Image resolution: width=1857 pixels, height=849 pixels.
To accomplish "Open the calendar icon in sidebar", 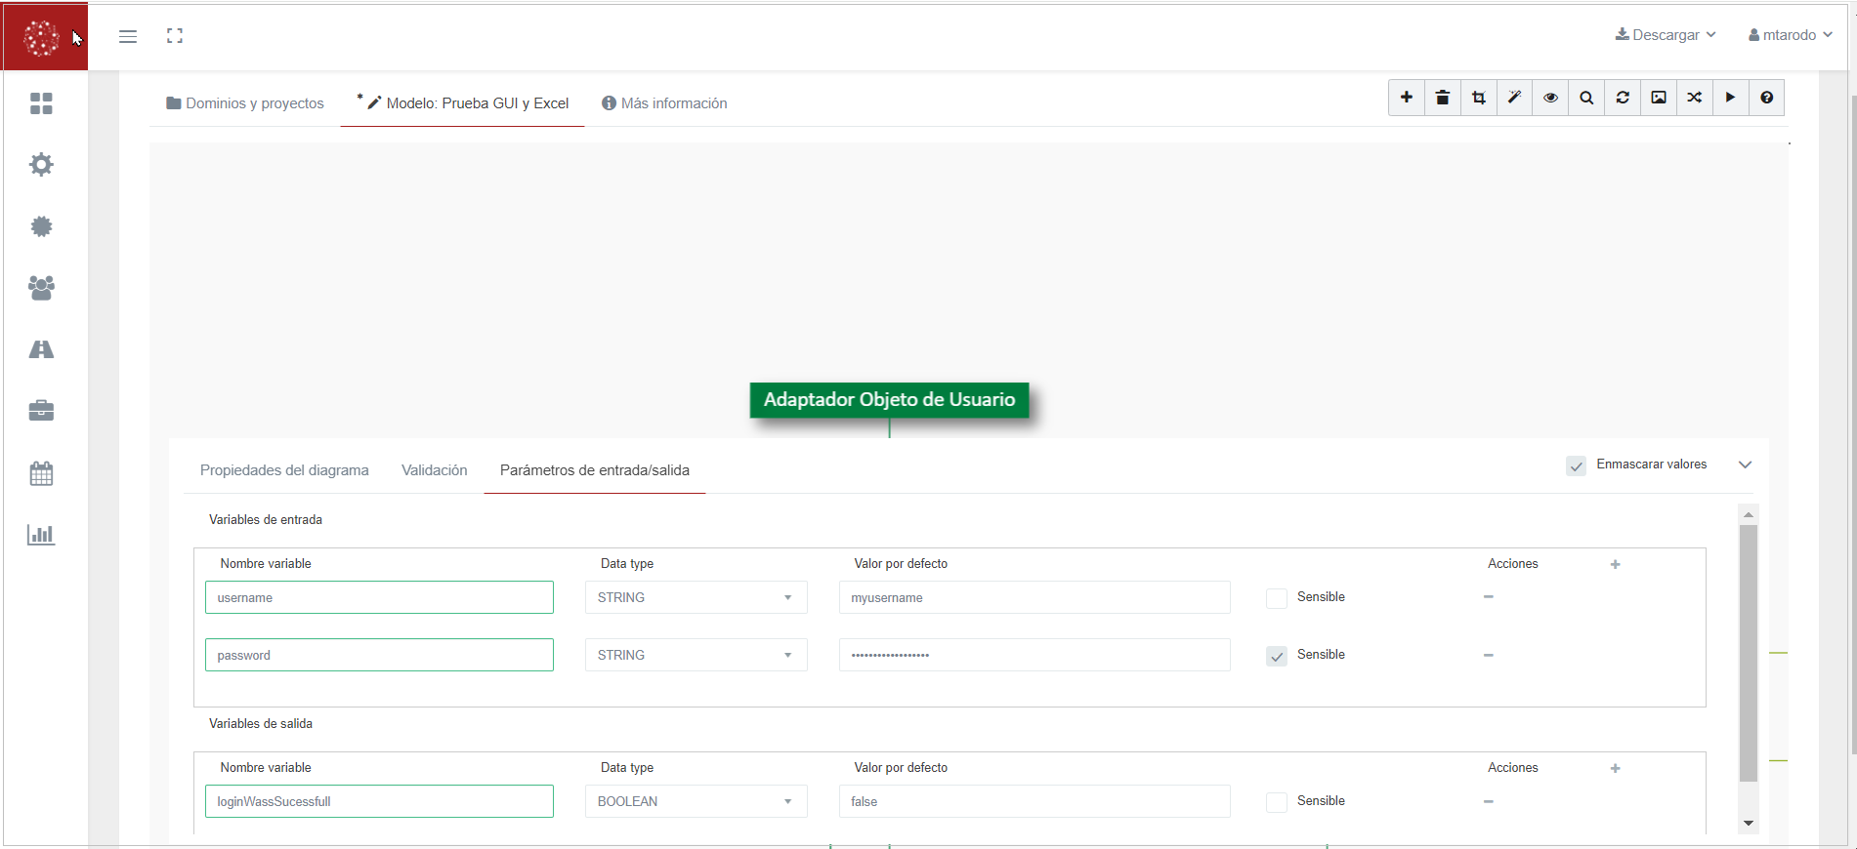I will (41, 474).
